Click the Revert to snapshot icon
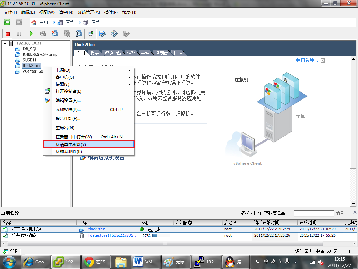 [67, 34]
